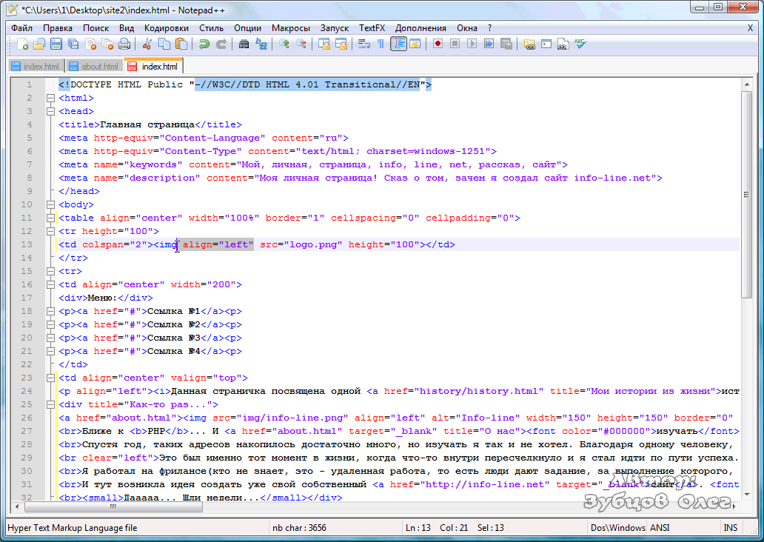The width and height of the screenshot is (764, 542).
Task: Collapse the <table> fold on line 11
Action: [x=50, y=218]
